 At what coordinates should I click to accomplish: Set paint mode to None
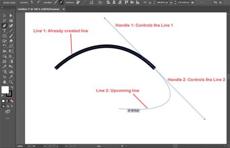point(12,101)
